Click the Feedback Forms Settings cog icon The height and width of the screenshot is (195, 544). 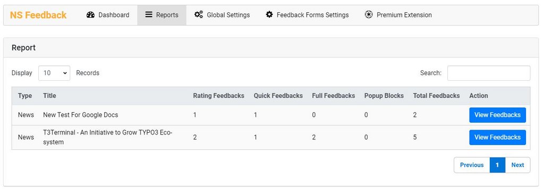pyautogui.click(x=269, y=14)
